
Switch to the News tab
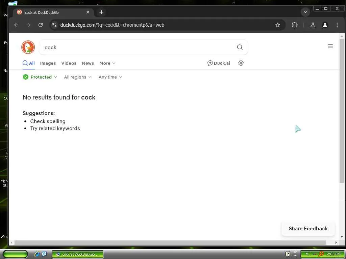point(88,63)
